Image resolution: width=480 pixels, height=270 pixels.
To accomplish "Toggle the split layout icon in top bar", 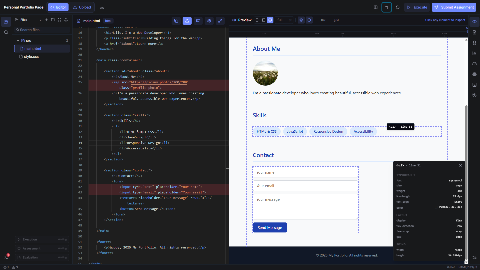I will tap(376, 7).
